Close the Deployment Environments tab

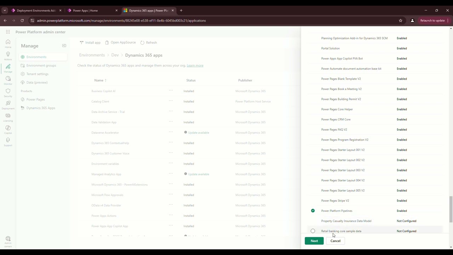pyautogui.click(x=61, y=11)
